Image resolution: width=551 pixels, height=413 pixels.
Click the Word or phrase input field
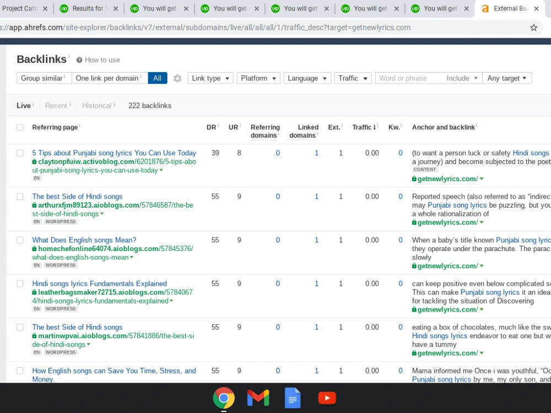pyautogui.click(x=409, y=78)
